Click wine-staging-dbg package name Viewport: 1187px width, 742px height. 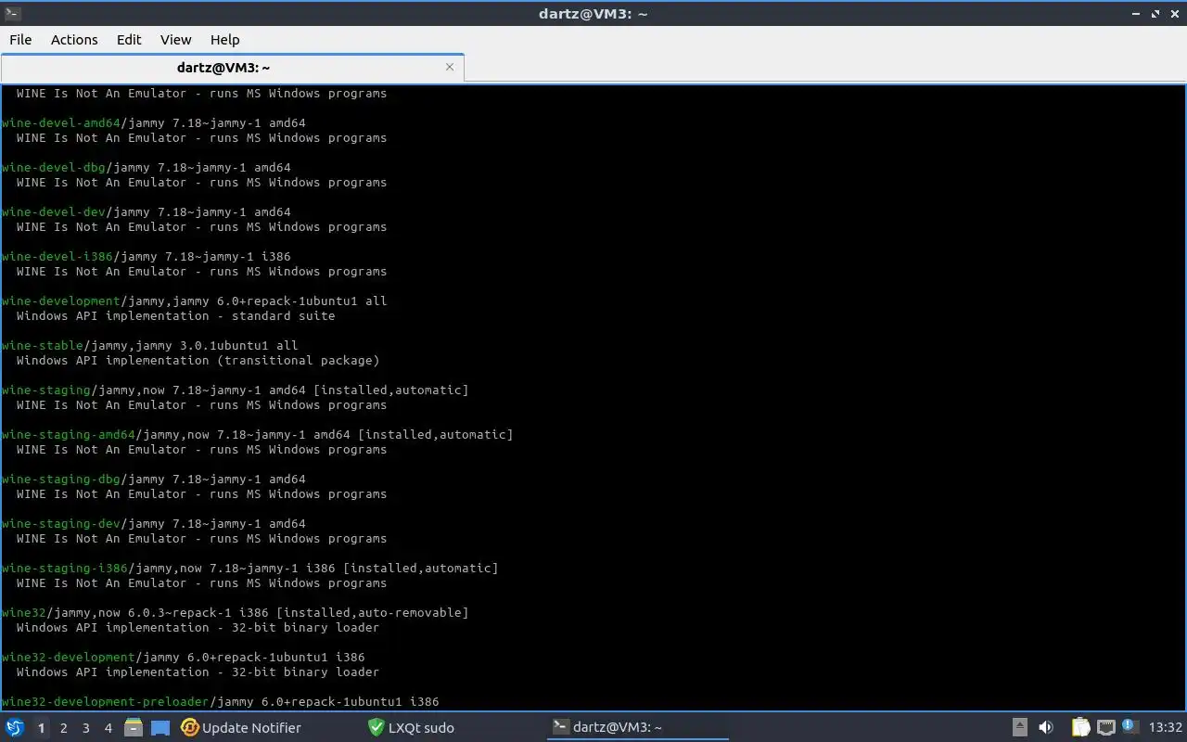tap(61, 480)
